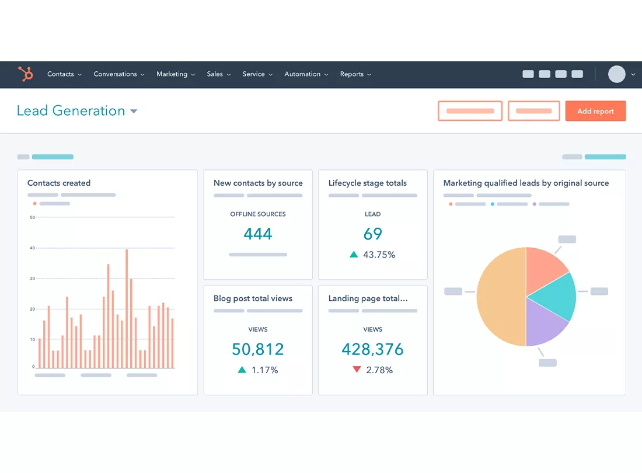Click the outlined button left of Add report

[x=533, y=111]
